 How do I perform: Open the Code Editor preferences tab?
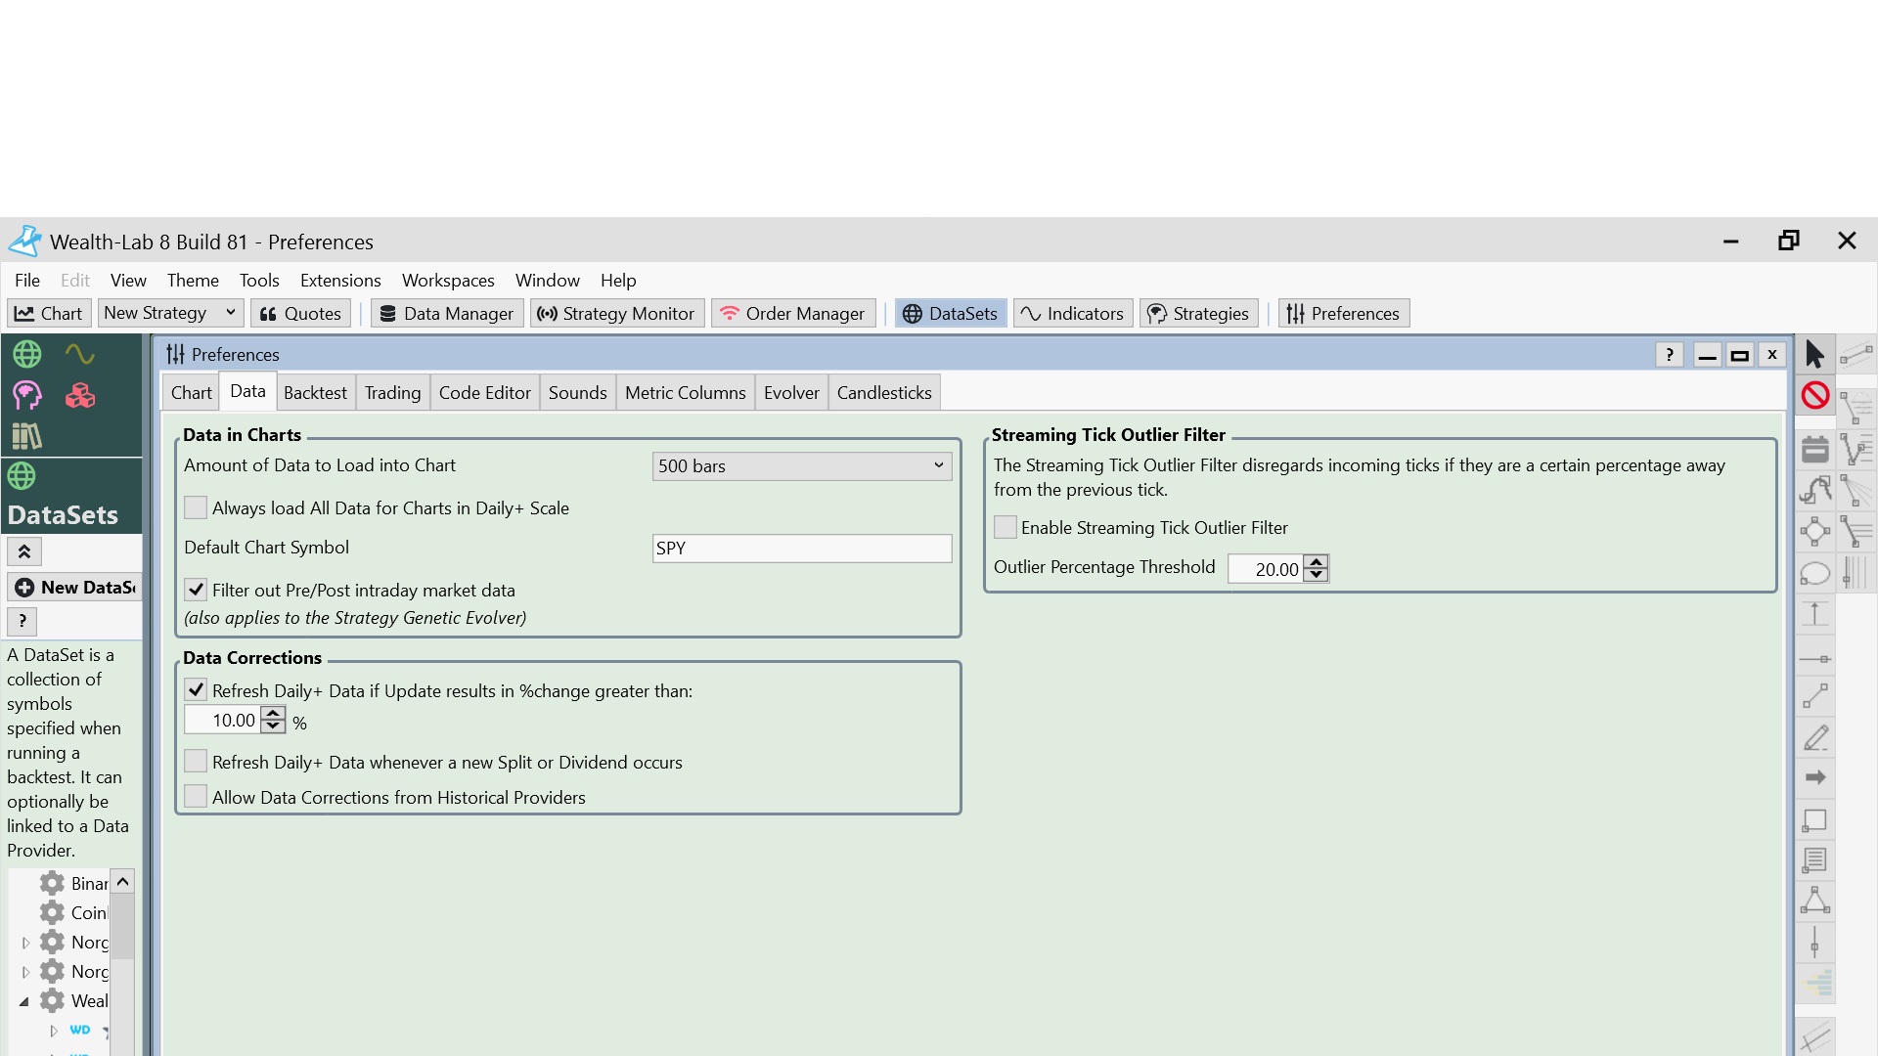click(x=484, y=393)
